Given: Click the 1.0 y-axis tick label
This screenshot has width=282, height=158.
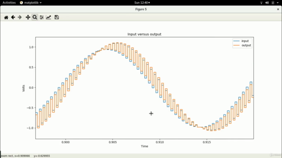Looking at the screenshot, I should tap(31, 47).
